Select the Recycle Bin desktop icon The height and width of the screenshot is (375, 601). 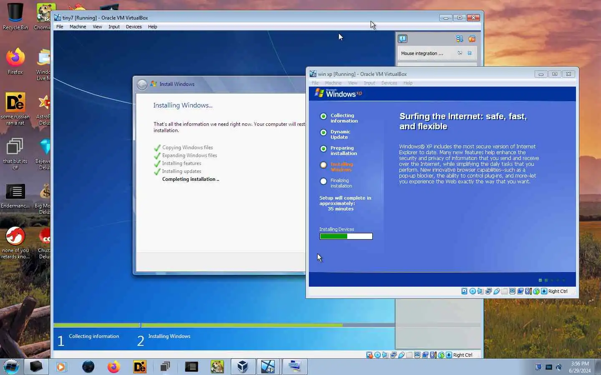[15, 17]
